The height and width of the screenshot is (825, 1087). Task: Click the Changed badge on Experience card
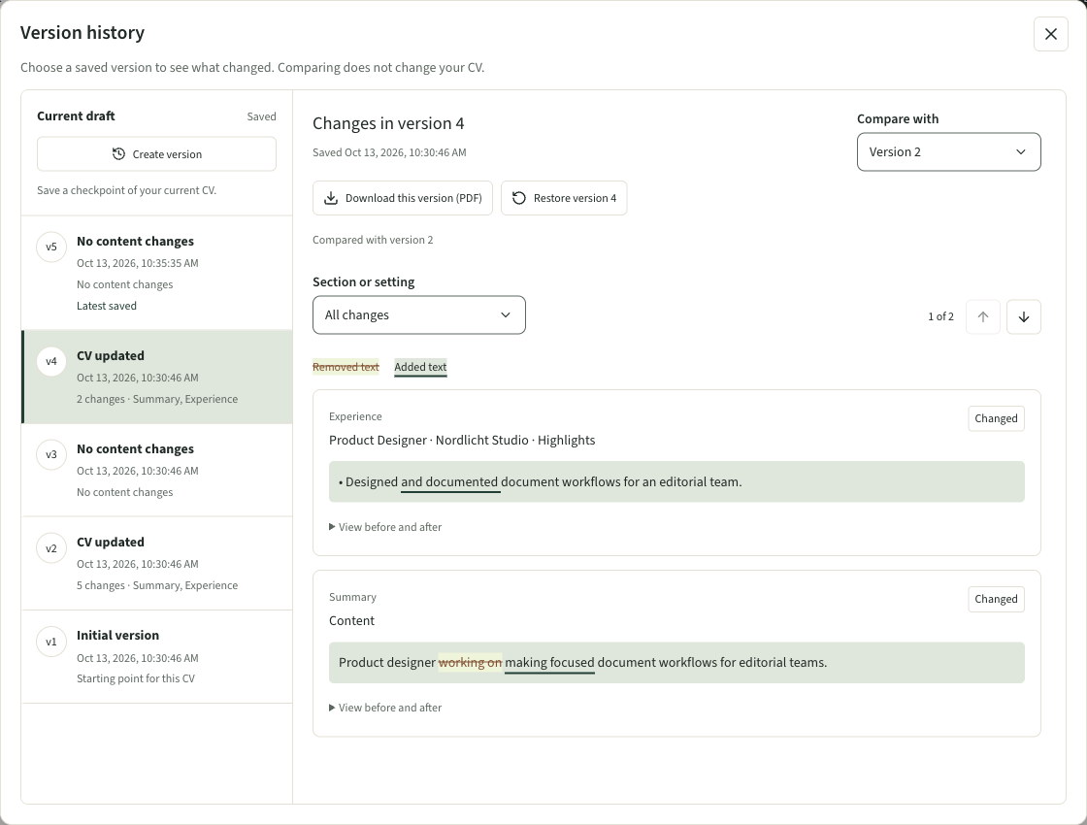(x=996, y=418)
